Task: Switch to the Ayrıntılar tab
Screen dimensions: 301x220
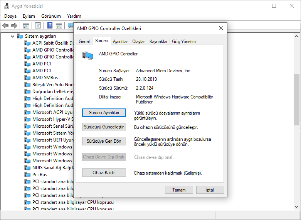Action: click(x=120, y=42)
